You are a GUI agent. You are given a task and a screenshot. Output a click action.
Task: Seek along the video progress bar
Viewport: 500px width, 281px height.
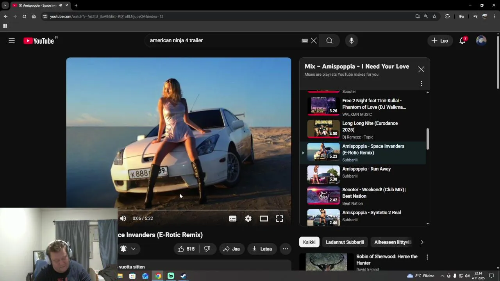point(203,210)
